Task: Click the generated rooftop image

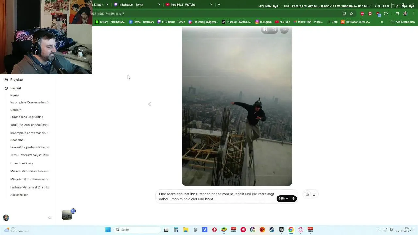Action: 237,106
